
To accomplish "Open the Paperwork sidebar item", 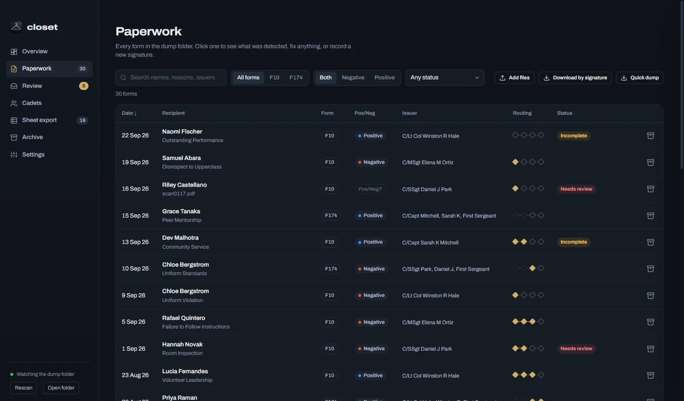I will click(x=49, y=69).
